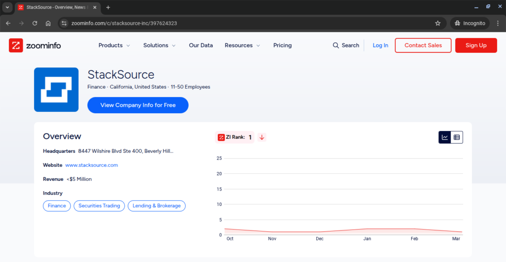
Task: Reload the page
Action: click(x=35, y=23)
